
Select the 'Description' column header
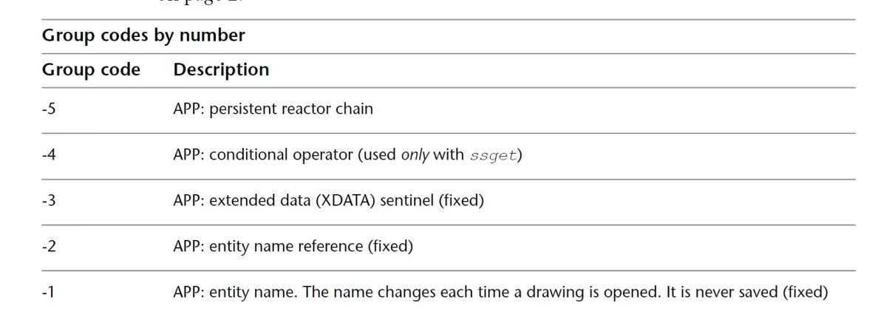[x=222, y=69]
